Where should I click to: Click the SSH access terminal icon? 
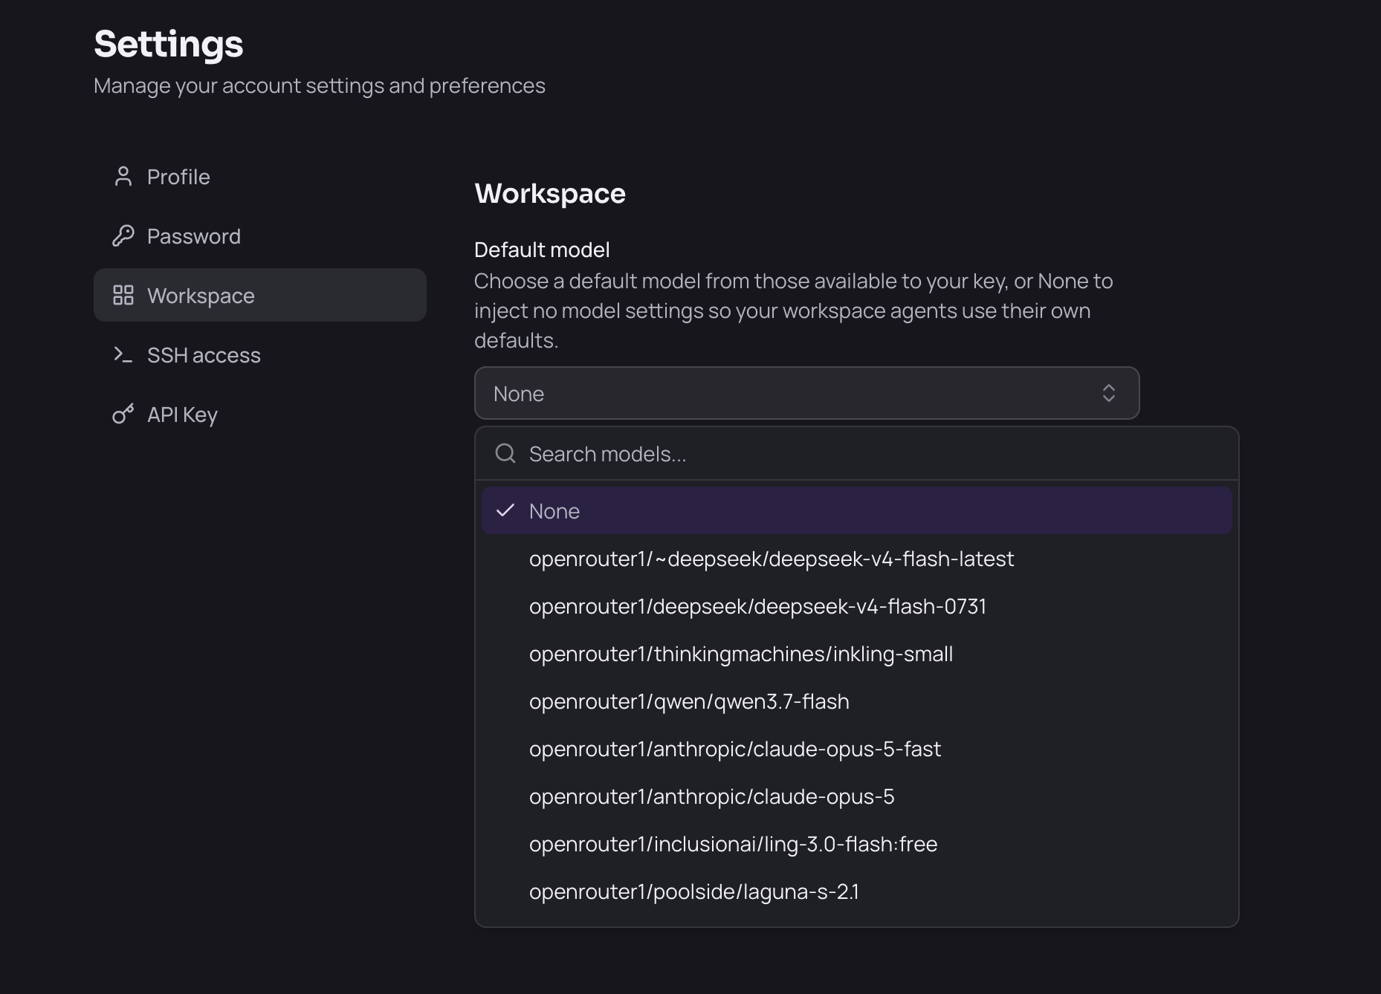(x=123, y=355)
